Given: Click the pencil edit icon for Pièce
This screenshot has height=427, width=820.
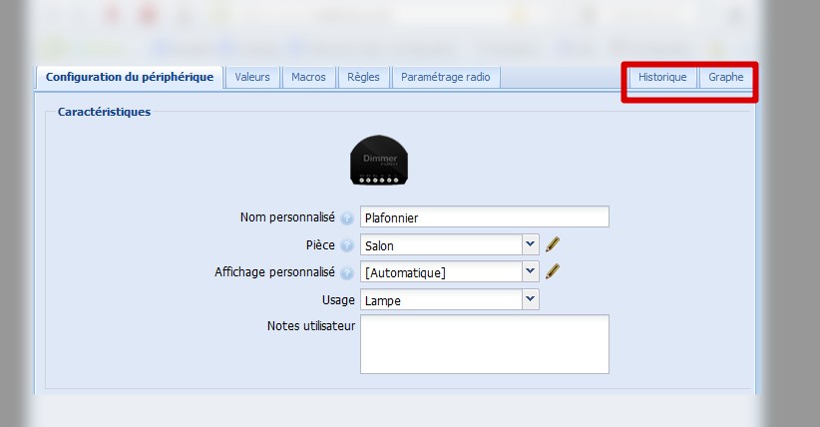Looking at the screenshot, I should pyautogui.click(x=553, y=244).
